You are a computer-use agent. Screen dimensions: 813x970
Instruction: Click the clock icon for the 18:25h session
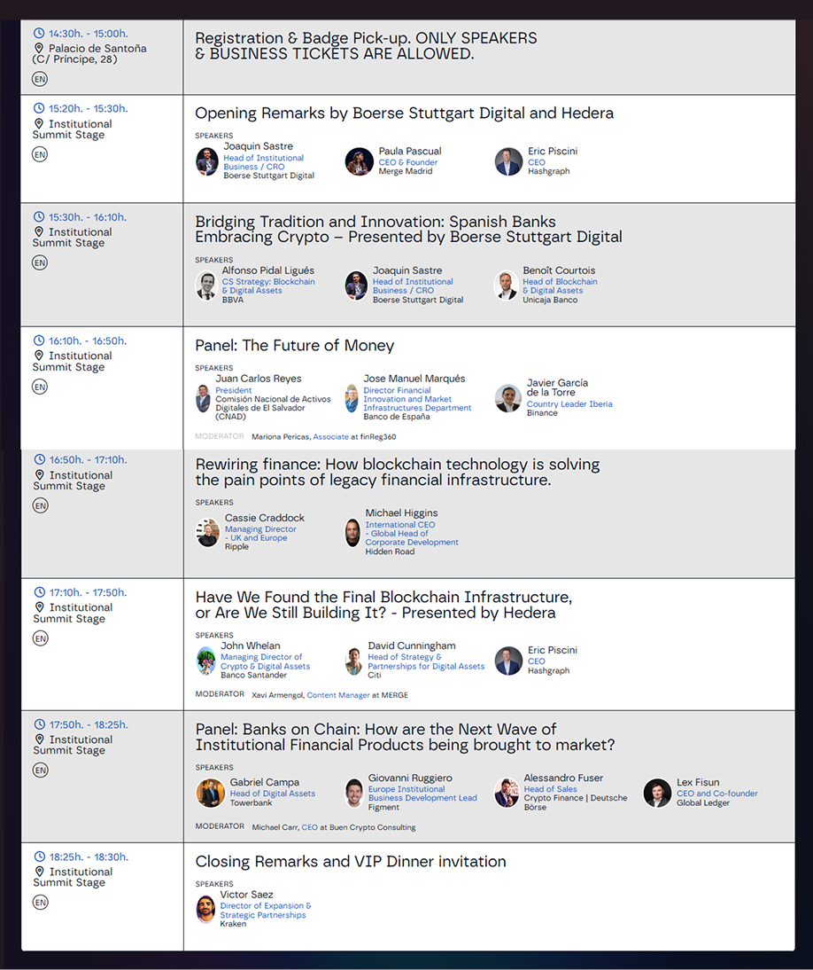click(40, 857)
